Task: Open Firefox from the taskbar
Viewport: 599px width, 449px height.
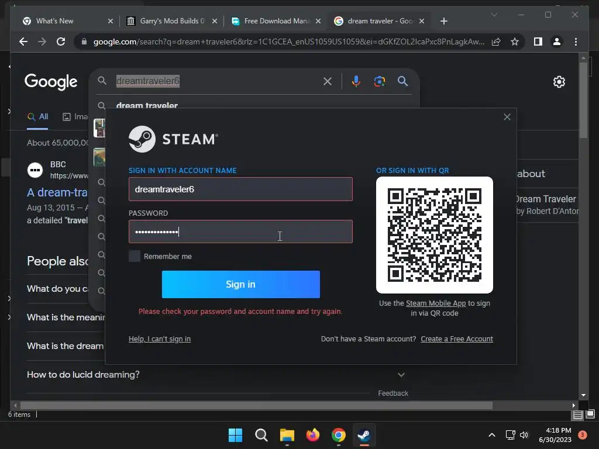Action: [313, 435]
